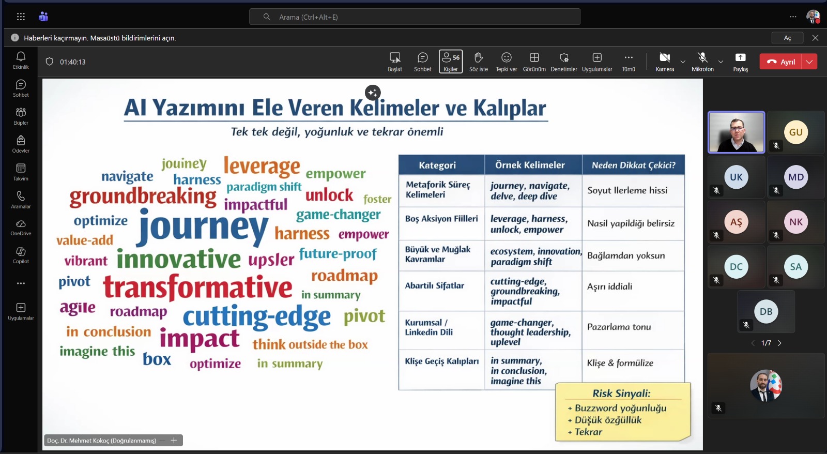827x454 pixels.
Task: Unmute the Mikrofon
Action: click(x=702, y=62)
